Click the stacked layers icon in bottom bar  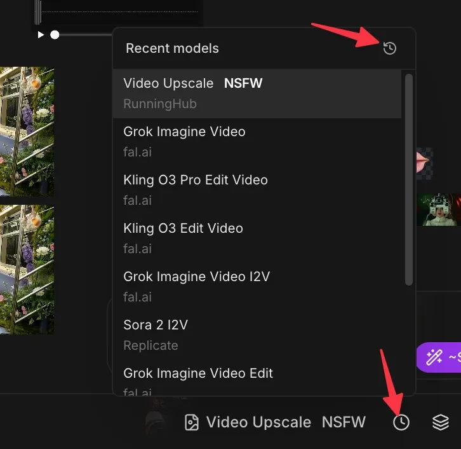click(441, 422)
